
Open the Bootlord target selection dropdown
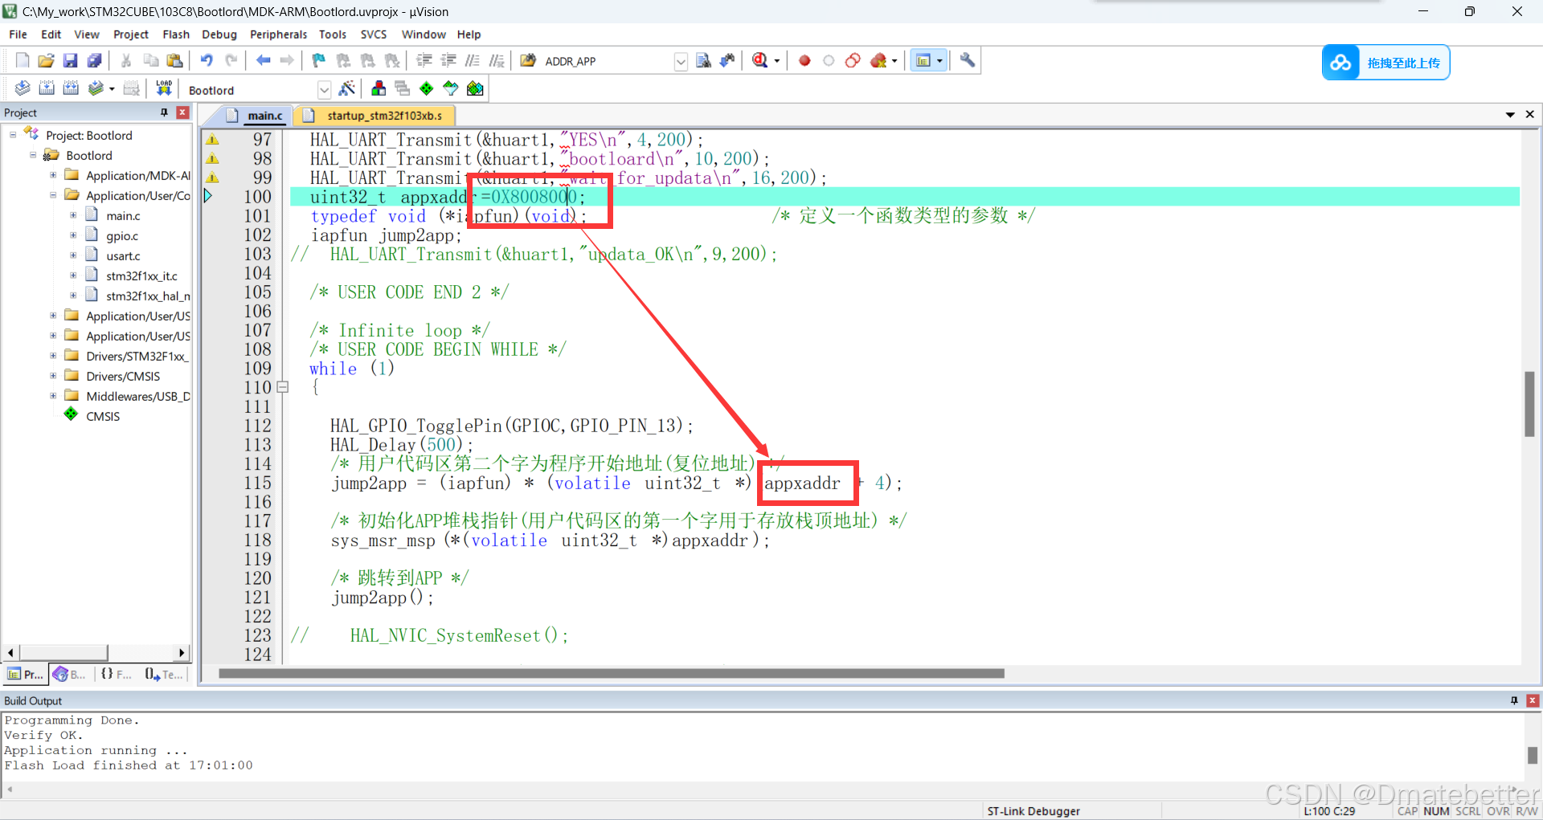coord(324,89)
